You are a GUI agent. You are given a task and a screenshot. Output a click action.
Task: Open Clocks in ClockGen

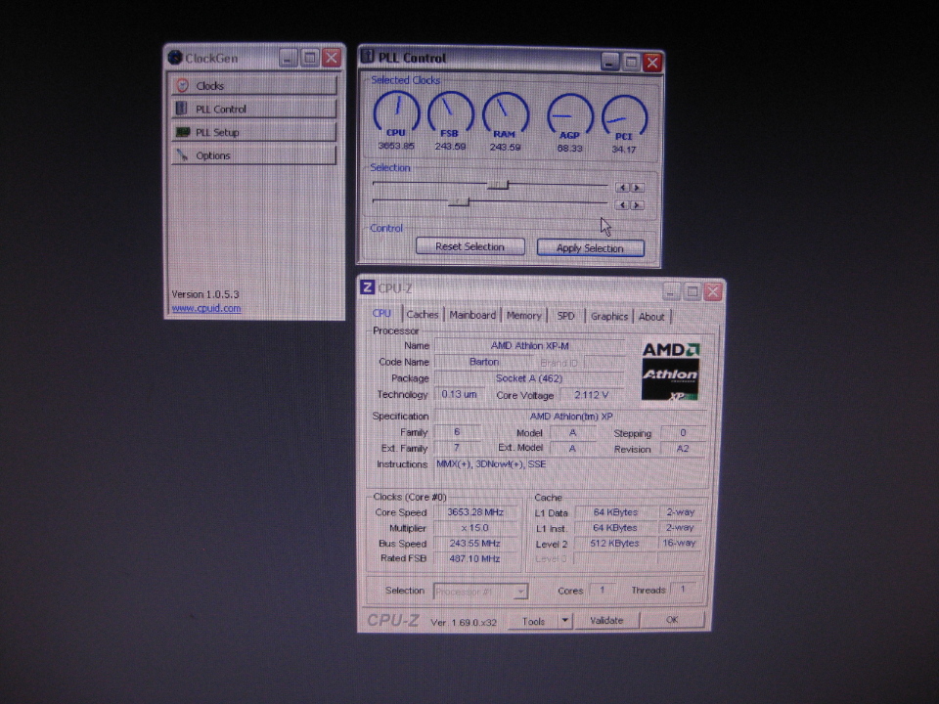(254, 86)
